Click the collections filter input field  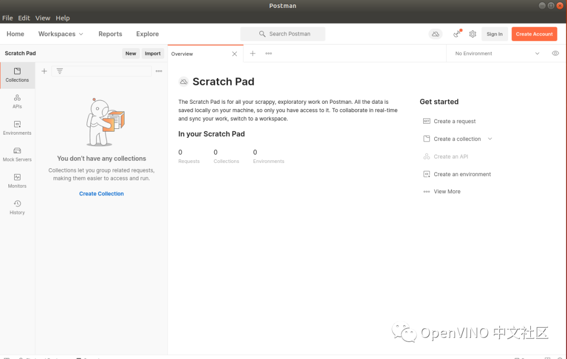click(102, 71)
